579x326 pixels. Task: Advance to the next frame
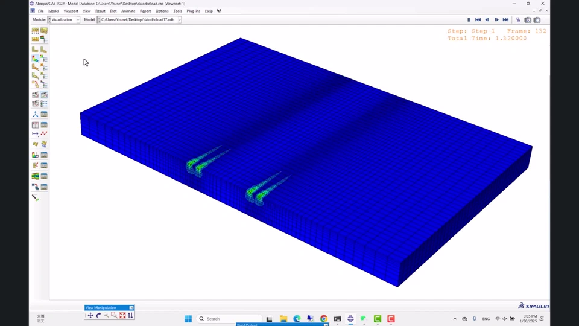tap(496, 19)
